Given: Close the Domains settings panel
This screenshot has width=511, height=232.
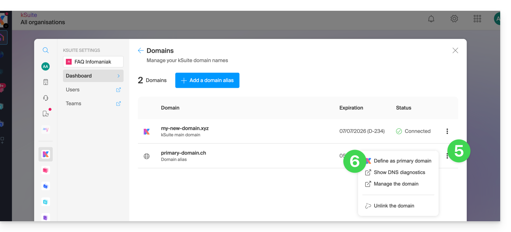Looking at the screenshot, I should pos(455,51).
